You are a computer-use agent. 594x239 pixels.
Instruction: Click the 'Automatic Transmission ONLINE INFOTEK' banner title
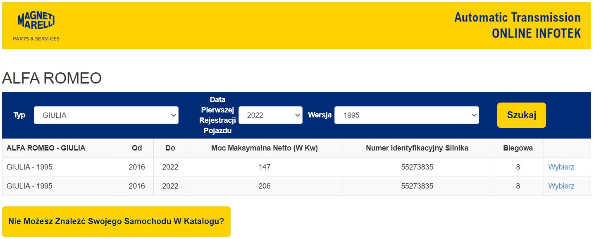point(517,25)
